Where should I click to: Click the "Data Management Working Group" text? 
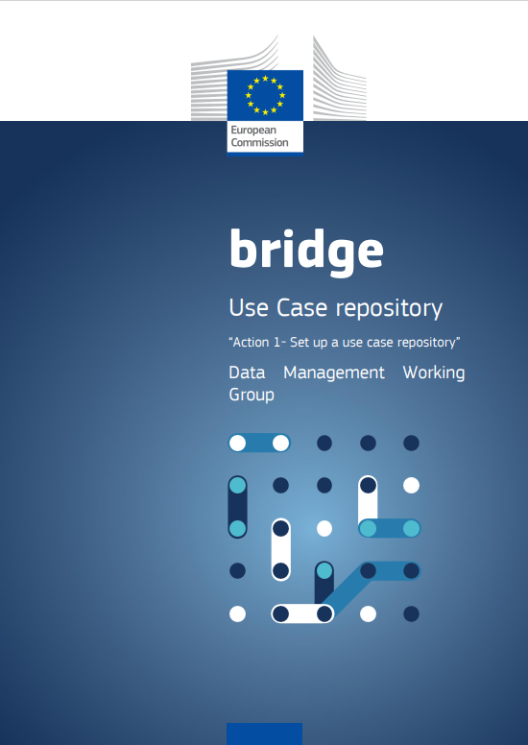coord(347,383)
